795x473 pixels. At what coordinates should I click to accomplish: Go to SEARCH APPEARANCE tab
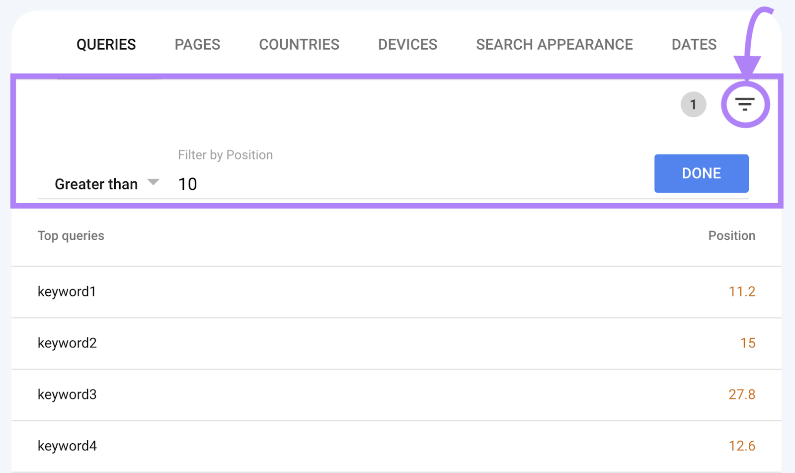554,45
